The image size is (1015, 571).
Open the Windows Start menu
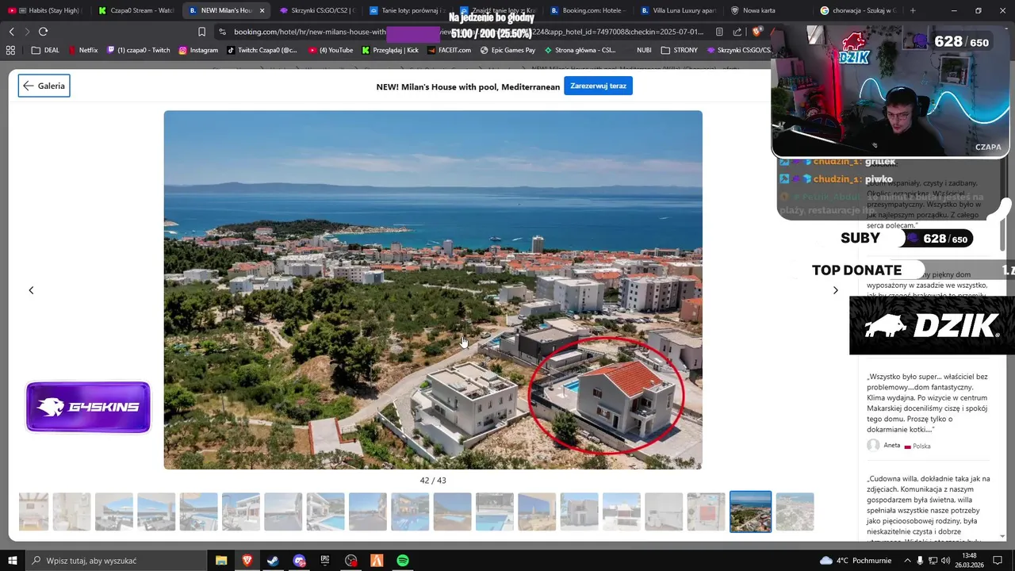12,561
